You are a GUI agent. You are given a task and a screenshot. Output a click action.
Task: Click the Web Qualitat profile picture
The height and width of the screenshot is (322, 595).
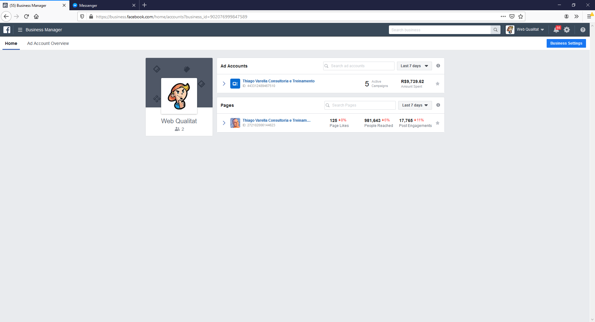click(179, 96)
